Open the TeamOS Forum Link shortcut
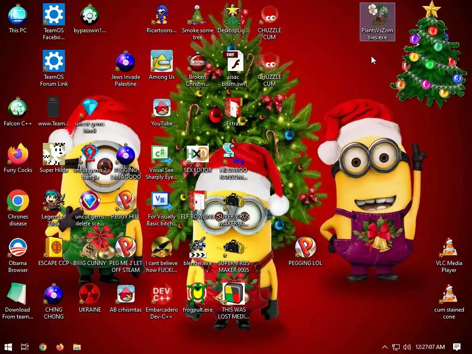Viewport: 472px width, 354px height. [x=53, y=69]
